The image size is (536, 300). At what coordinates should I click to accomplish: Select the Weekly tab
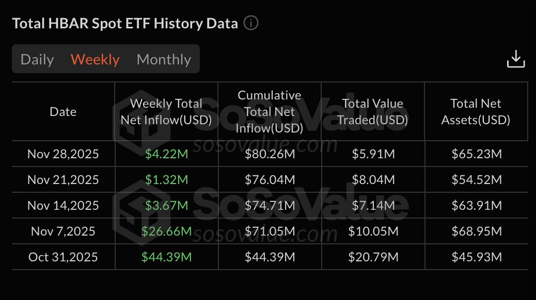point(95,59)
